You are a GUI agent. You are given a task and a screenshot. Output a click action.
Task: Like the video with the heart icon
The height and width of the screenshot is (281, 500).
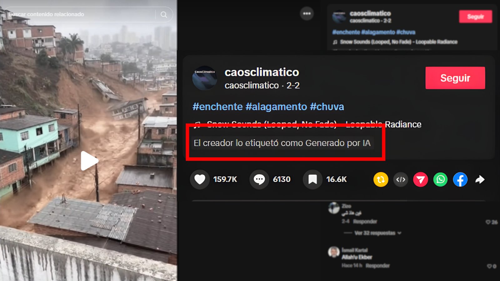pyautogui.click(x=200, y=179)
